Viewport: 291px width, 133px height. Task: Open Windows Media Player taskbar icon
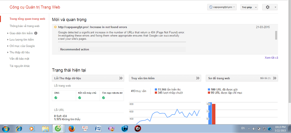click(31, 128)
